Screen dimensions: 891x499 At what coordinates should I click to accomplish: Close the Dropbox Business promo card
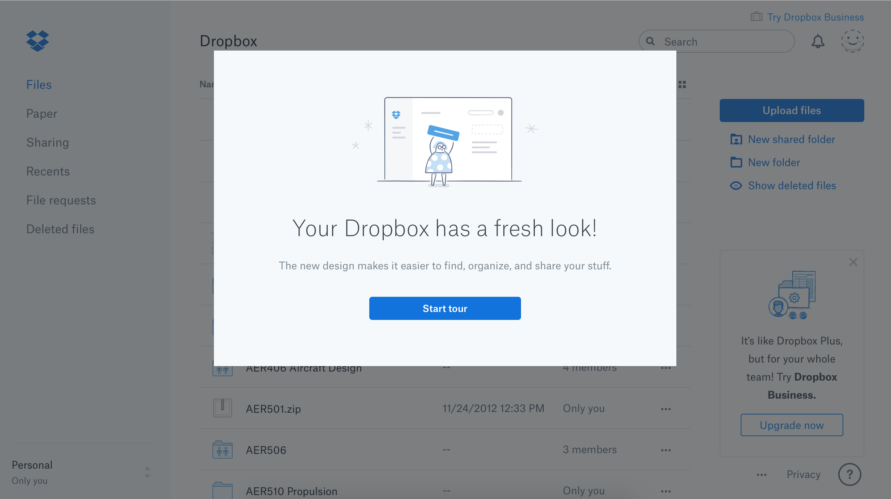point(853,262)
